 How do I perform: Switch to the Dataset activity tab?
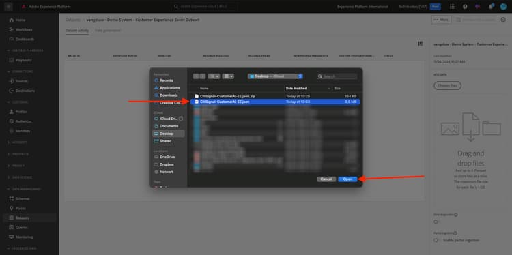pyautogui.click(x=77, y=31)
